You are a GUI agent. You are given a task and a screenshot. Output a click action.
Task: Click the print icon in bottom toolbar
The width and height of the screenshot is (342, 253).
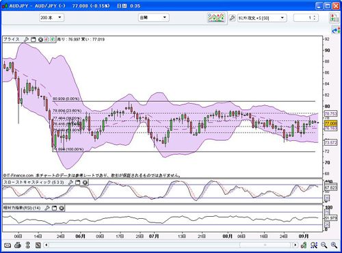click(18, 245)
